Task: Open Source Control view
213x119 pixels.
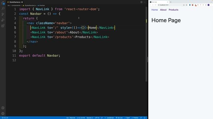Action: (3, 14)
